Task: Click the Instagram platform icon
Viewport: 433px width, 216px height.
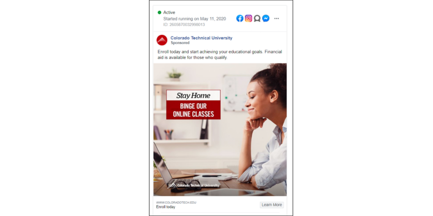Action: click(x=249, y=19)
